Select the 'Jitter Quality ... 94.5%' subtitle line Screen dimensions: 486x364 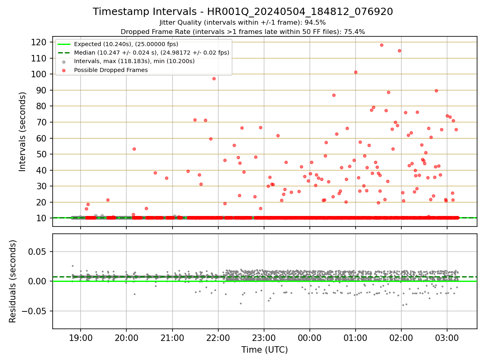click(243, 23)
